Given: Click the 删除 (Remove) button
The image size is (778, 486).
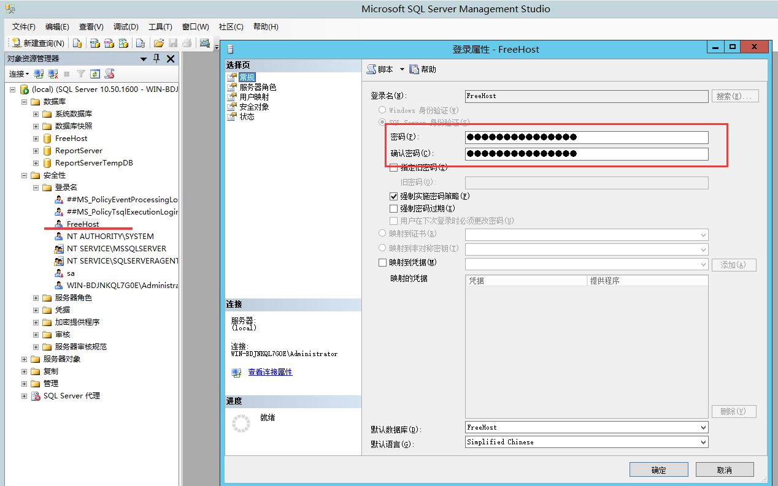Looking at the screenshot, I should 734,412.
